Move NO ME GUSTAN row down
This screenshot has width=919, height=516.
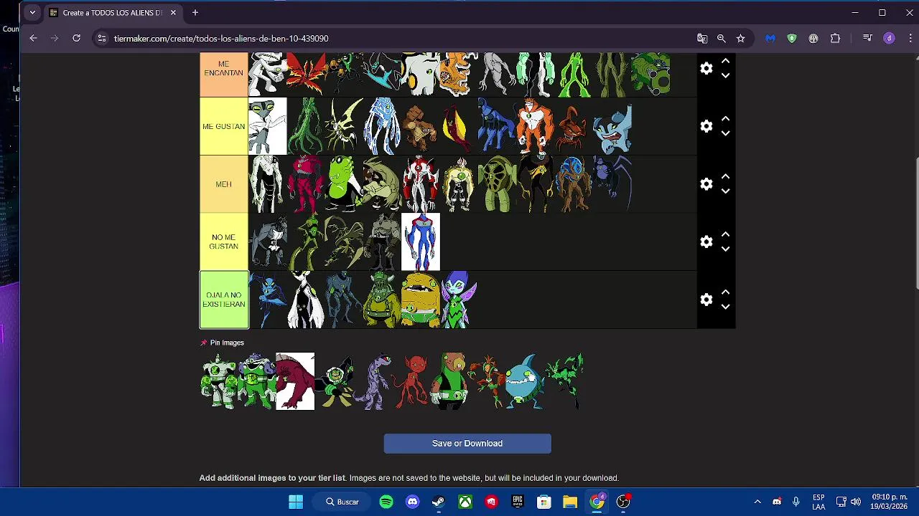coord(725,249)
